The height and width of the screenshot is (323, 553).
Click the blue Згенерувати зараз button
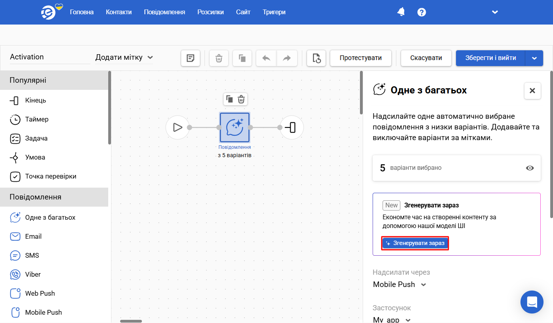(x=415, y=243)
